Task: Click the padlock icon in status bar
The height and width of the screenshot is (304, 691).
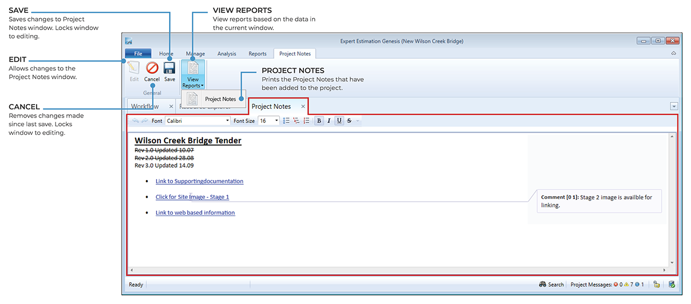Action: [656, 285]
